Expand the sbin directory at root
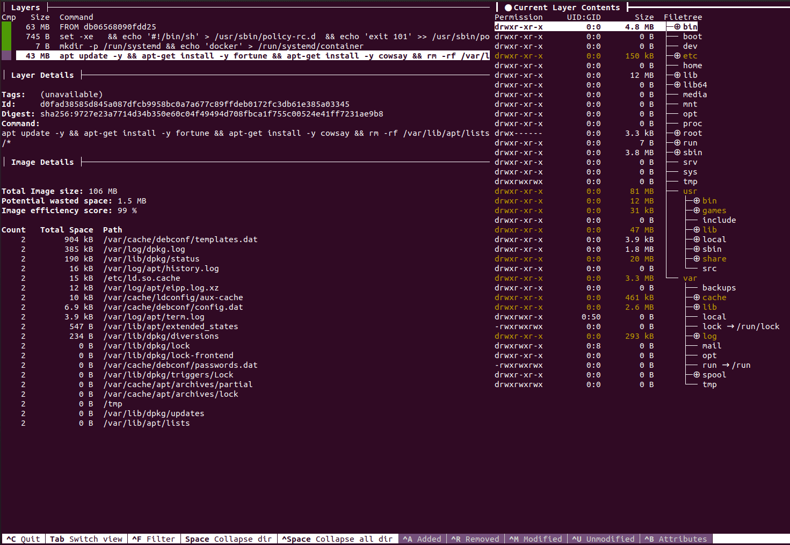 (677, 152)
